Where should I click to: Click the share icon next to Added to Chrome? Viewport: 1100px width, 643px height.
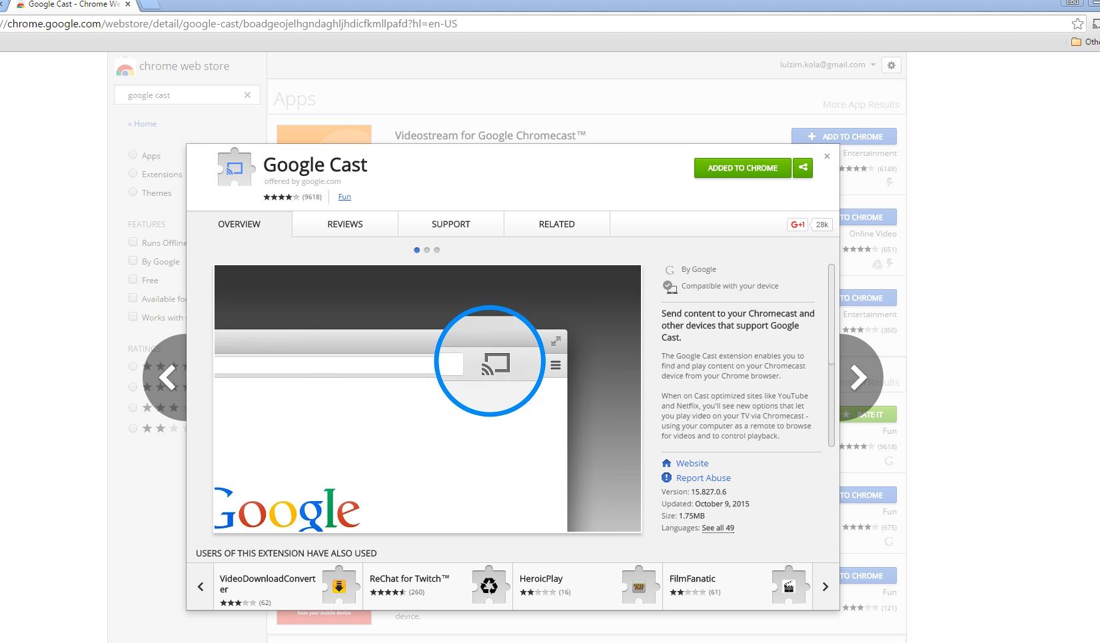[x=803, y=168]
